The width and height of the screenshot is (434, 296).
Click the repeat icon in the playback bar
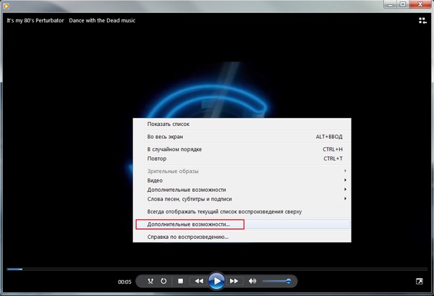tap(164, 281)
